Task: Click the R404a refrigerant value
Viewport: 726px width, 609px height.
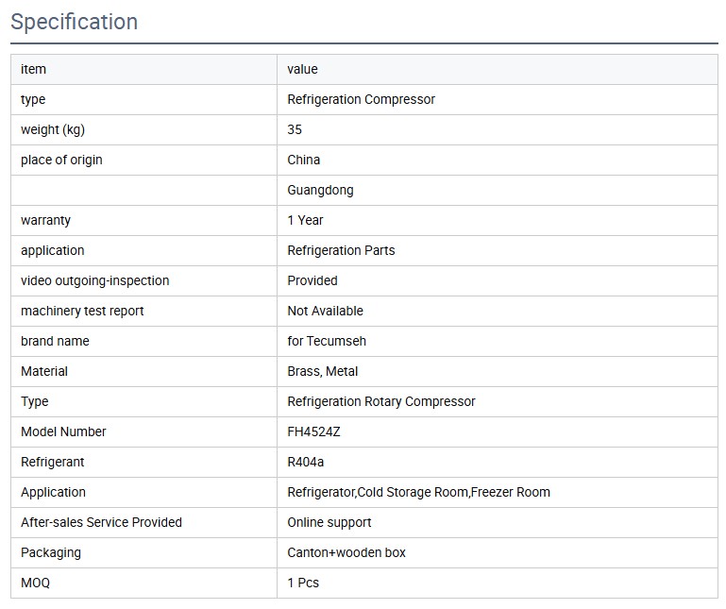Action: (x=306, y=462)
